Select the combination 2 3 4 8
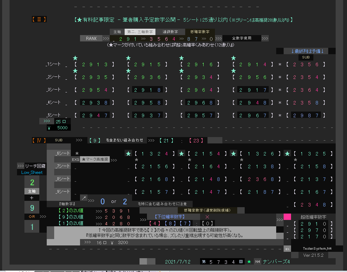Screen dimensions: 347x272 point(313,205)
